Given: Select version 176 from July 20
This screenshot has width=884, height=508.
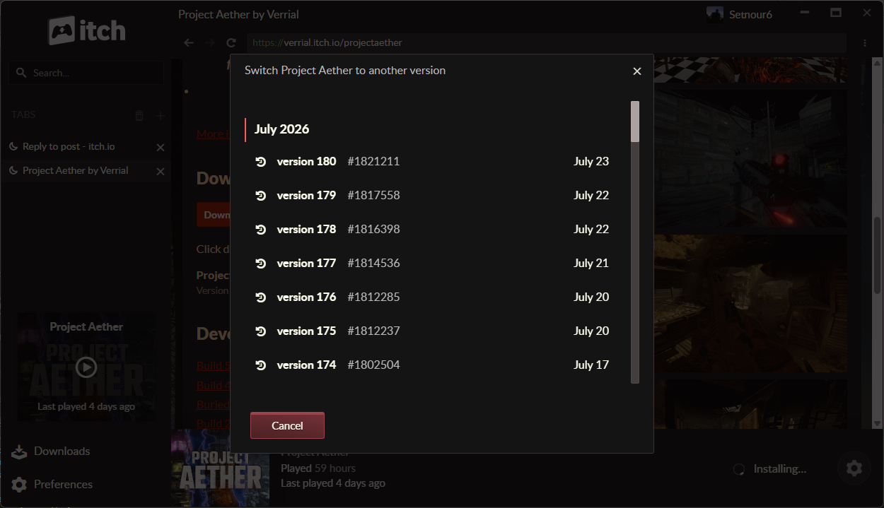Looking at the screenshot, I should pyautogui.click(x=431, y=297).
